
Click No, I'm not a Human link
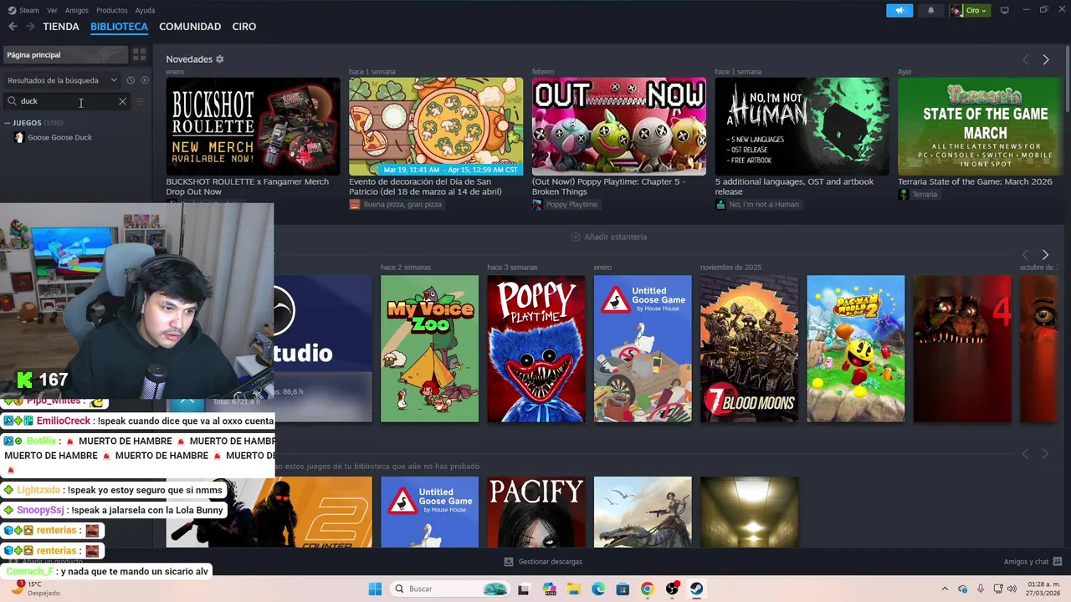point(757,204)
